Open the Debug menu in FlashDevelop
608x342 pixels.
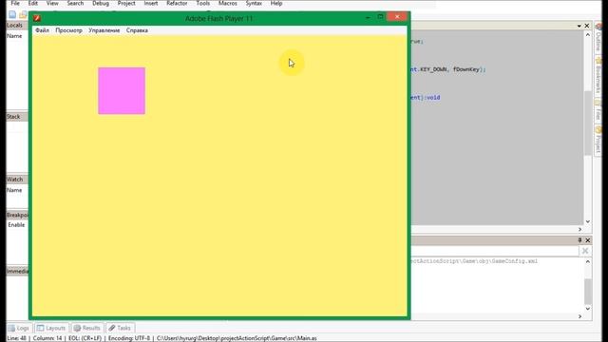pos(101,3)
